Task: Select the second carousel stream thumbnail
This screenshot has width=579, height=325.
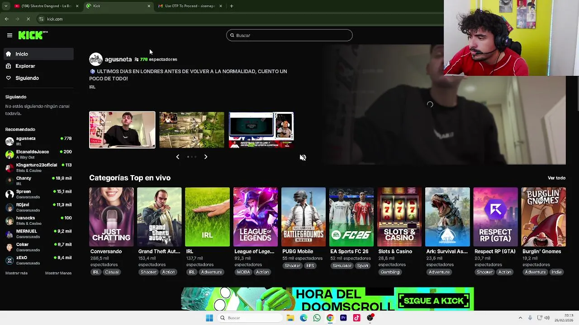Action: [x=192, y=130]
